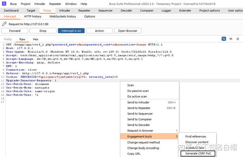Launch the embedded Open Browser button

click(128, 31)
